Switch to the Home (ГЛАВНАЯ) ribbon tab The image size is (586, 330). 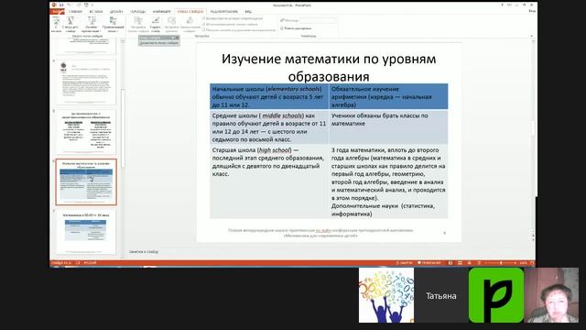pos(75,12)
